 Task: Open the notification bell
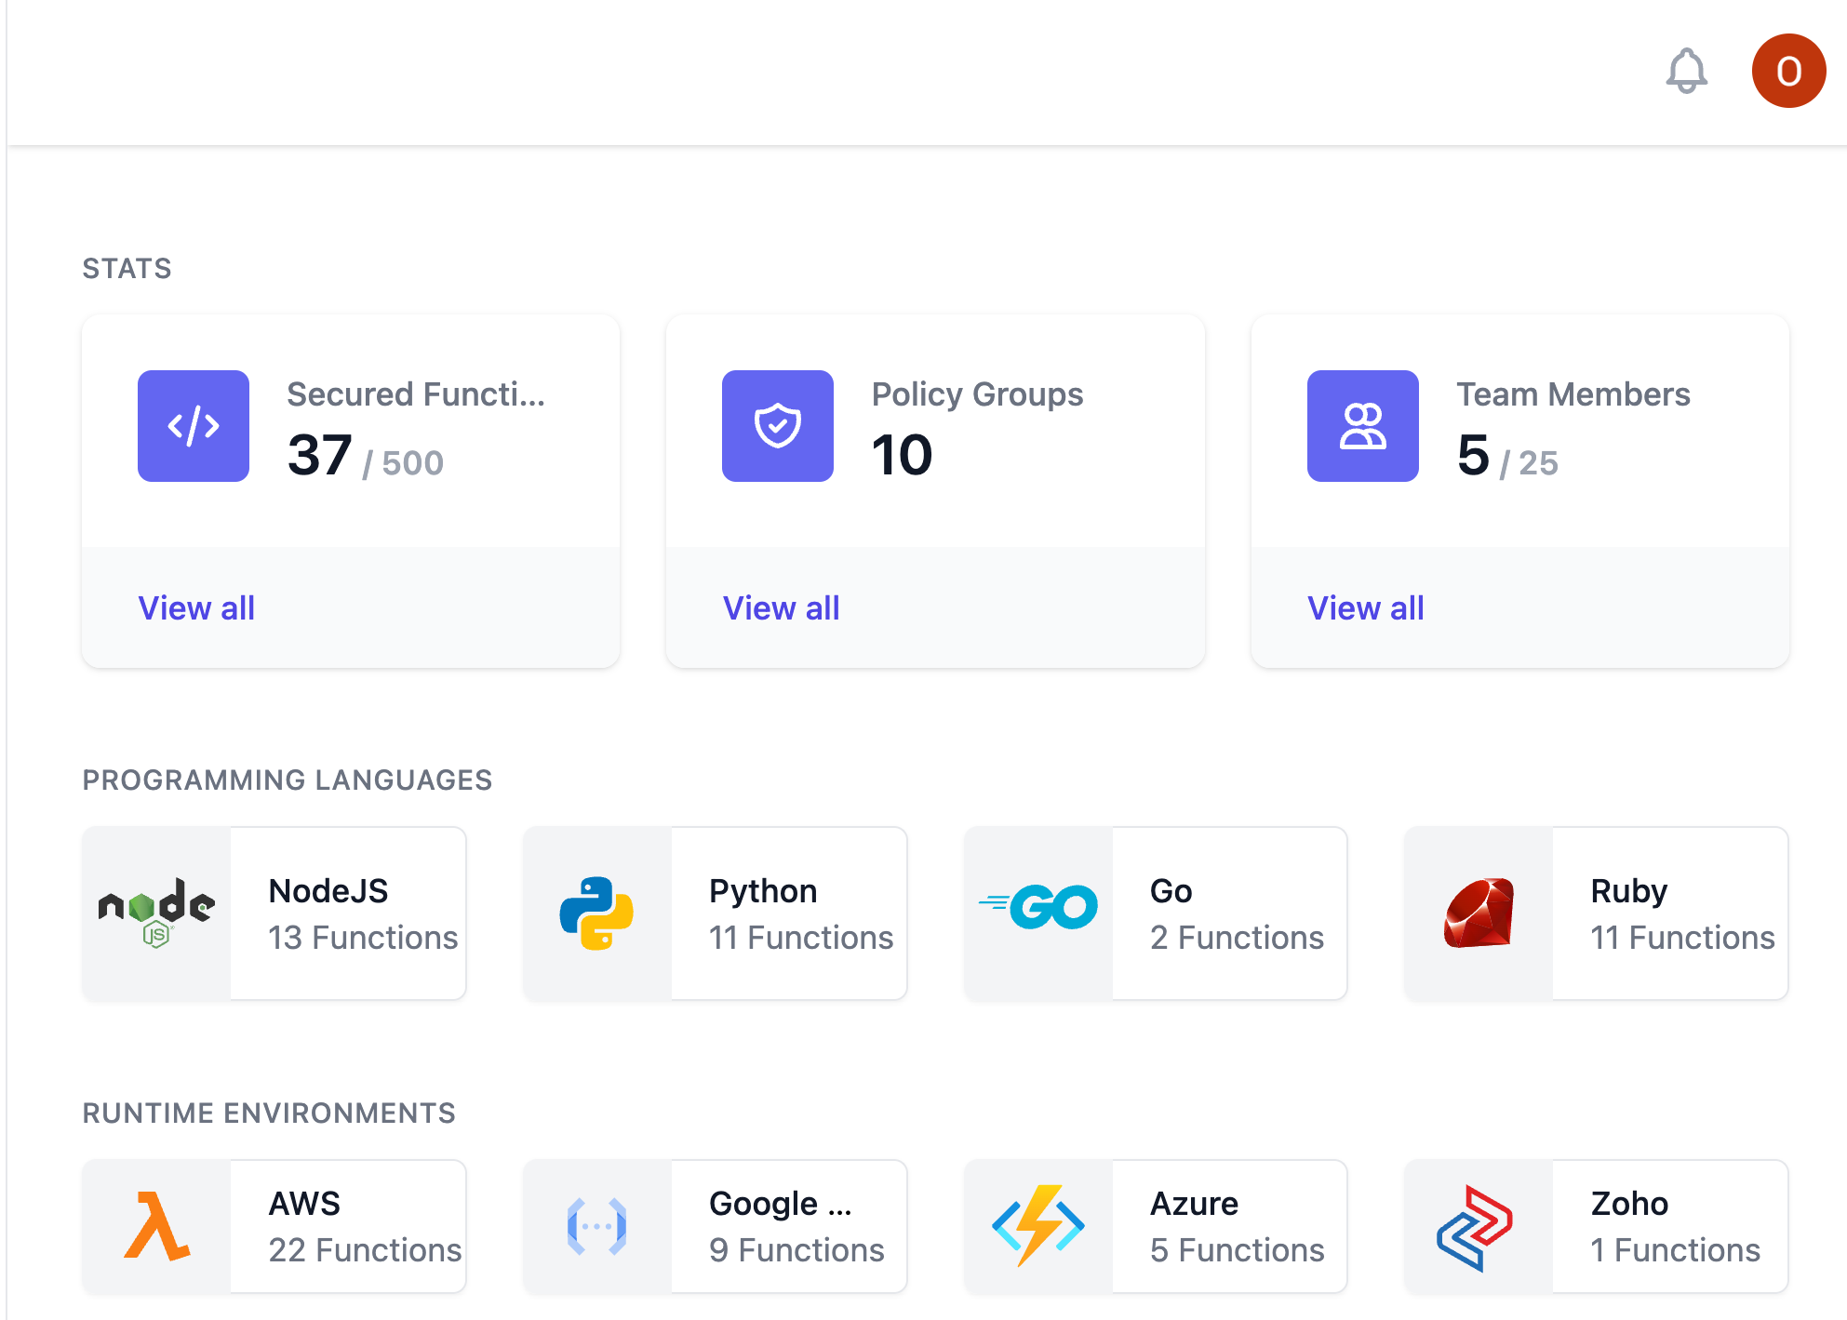pos(1687,72)
